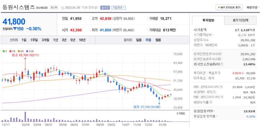Select the 3개월 line chart period
Image resolution: width=260 pixels, height=128 pixels.
pos(45,40)
